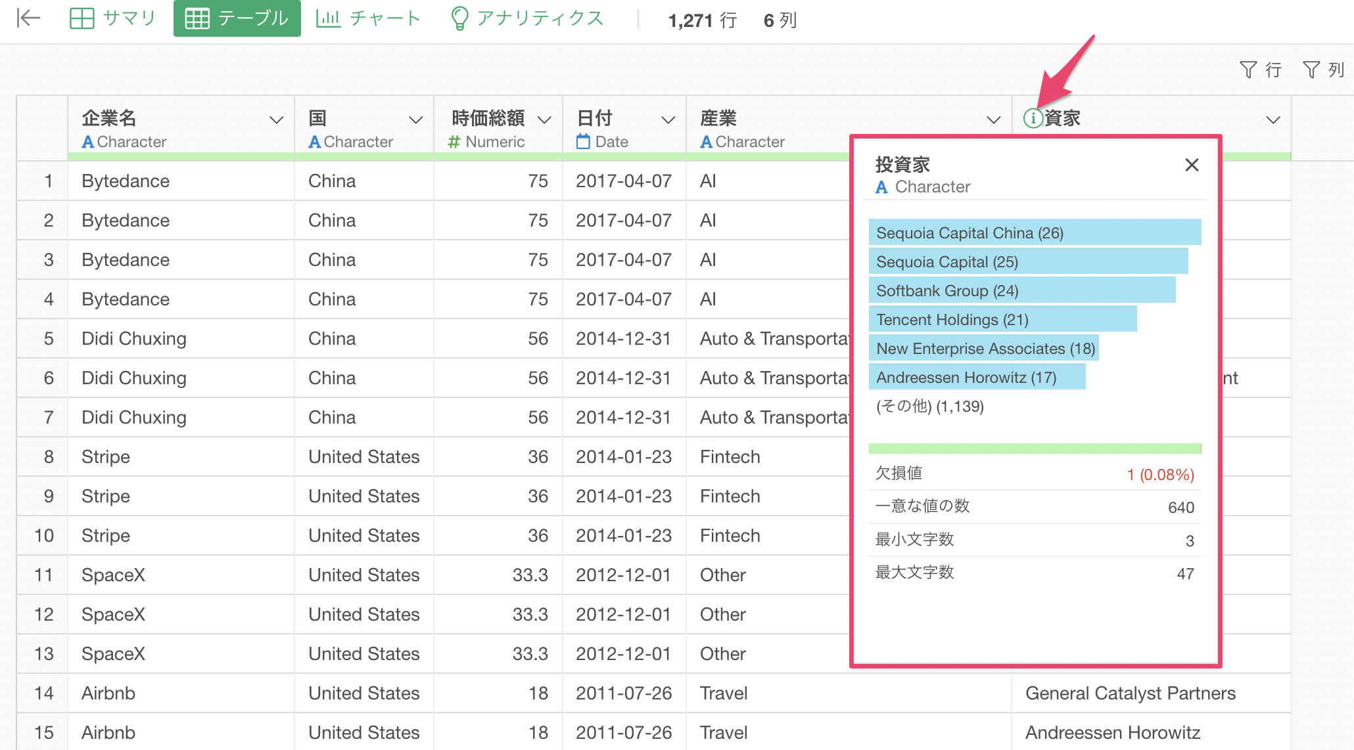This screenshot has height=750, width=1354.
Task: Click the calendar Date type icon under 日付
Action: pyautogui.click(x=583, y=141)
